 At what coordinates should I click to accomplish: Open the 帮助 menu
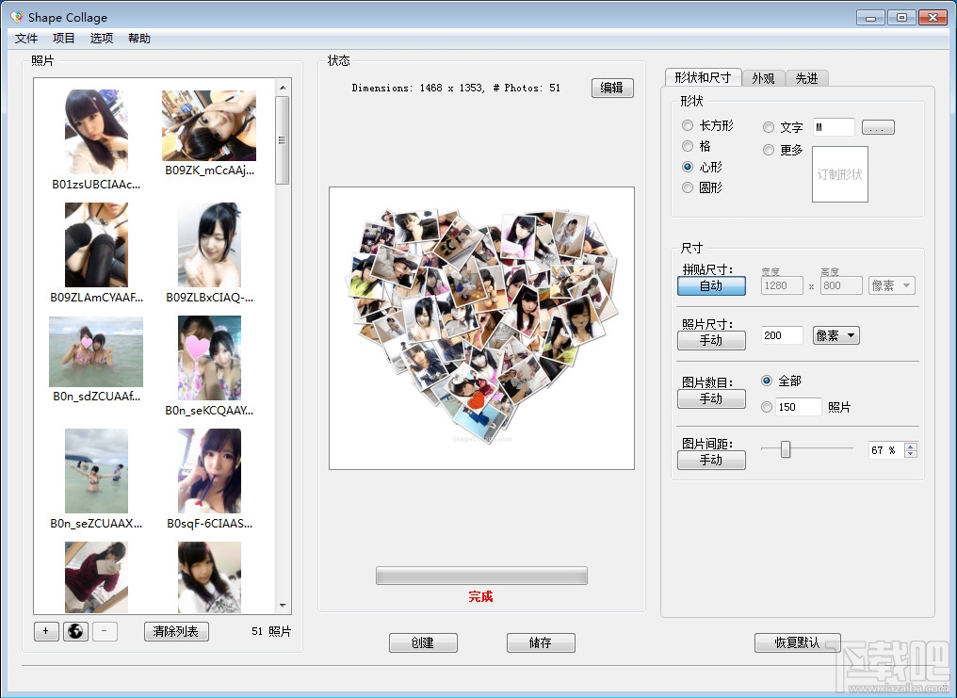tap(139, 39)
